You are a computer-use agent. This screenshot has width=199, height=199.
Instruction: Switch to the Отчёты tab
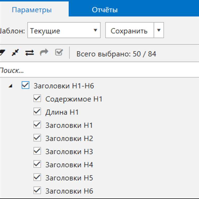105,10
